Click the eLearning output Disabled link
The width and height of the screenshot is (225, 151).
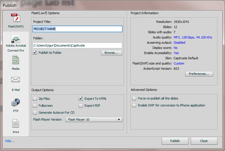179,43
